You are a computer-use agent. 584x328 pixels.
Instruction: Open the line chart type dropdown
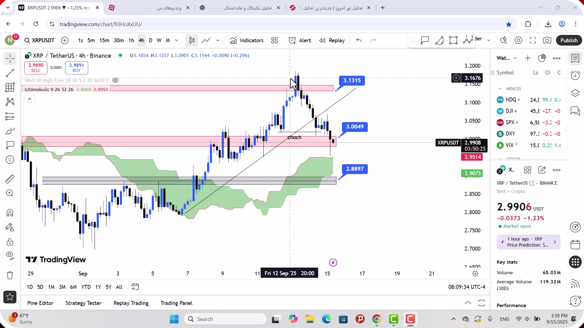click(218, 40)
